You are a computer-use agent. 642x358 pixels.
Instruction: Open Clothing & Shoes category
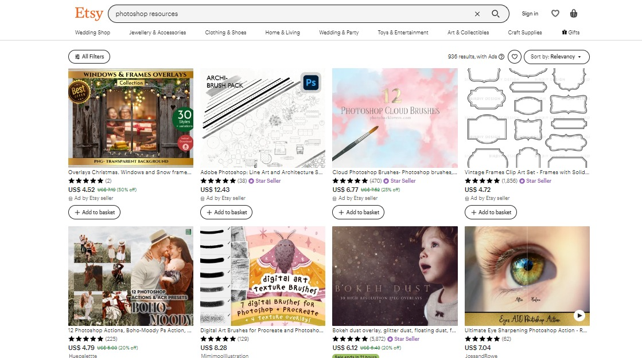[225, 32]
